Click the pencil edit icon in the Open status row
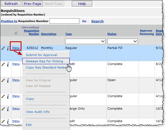The width and height of the screenshot is (168, 130). coord(3,80)
